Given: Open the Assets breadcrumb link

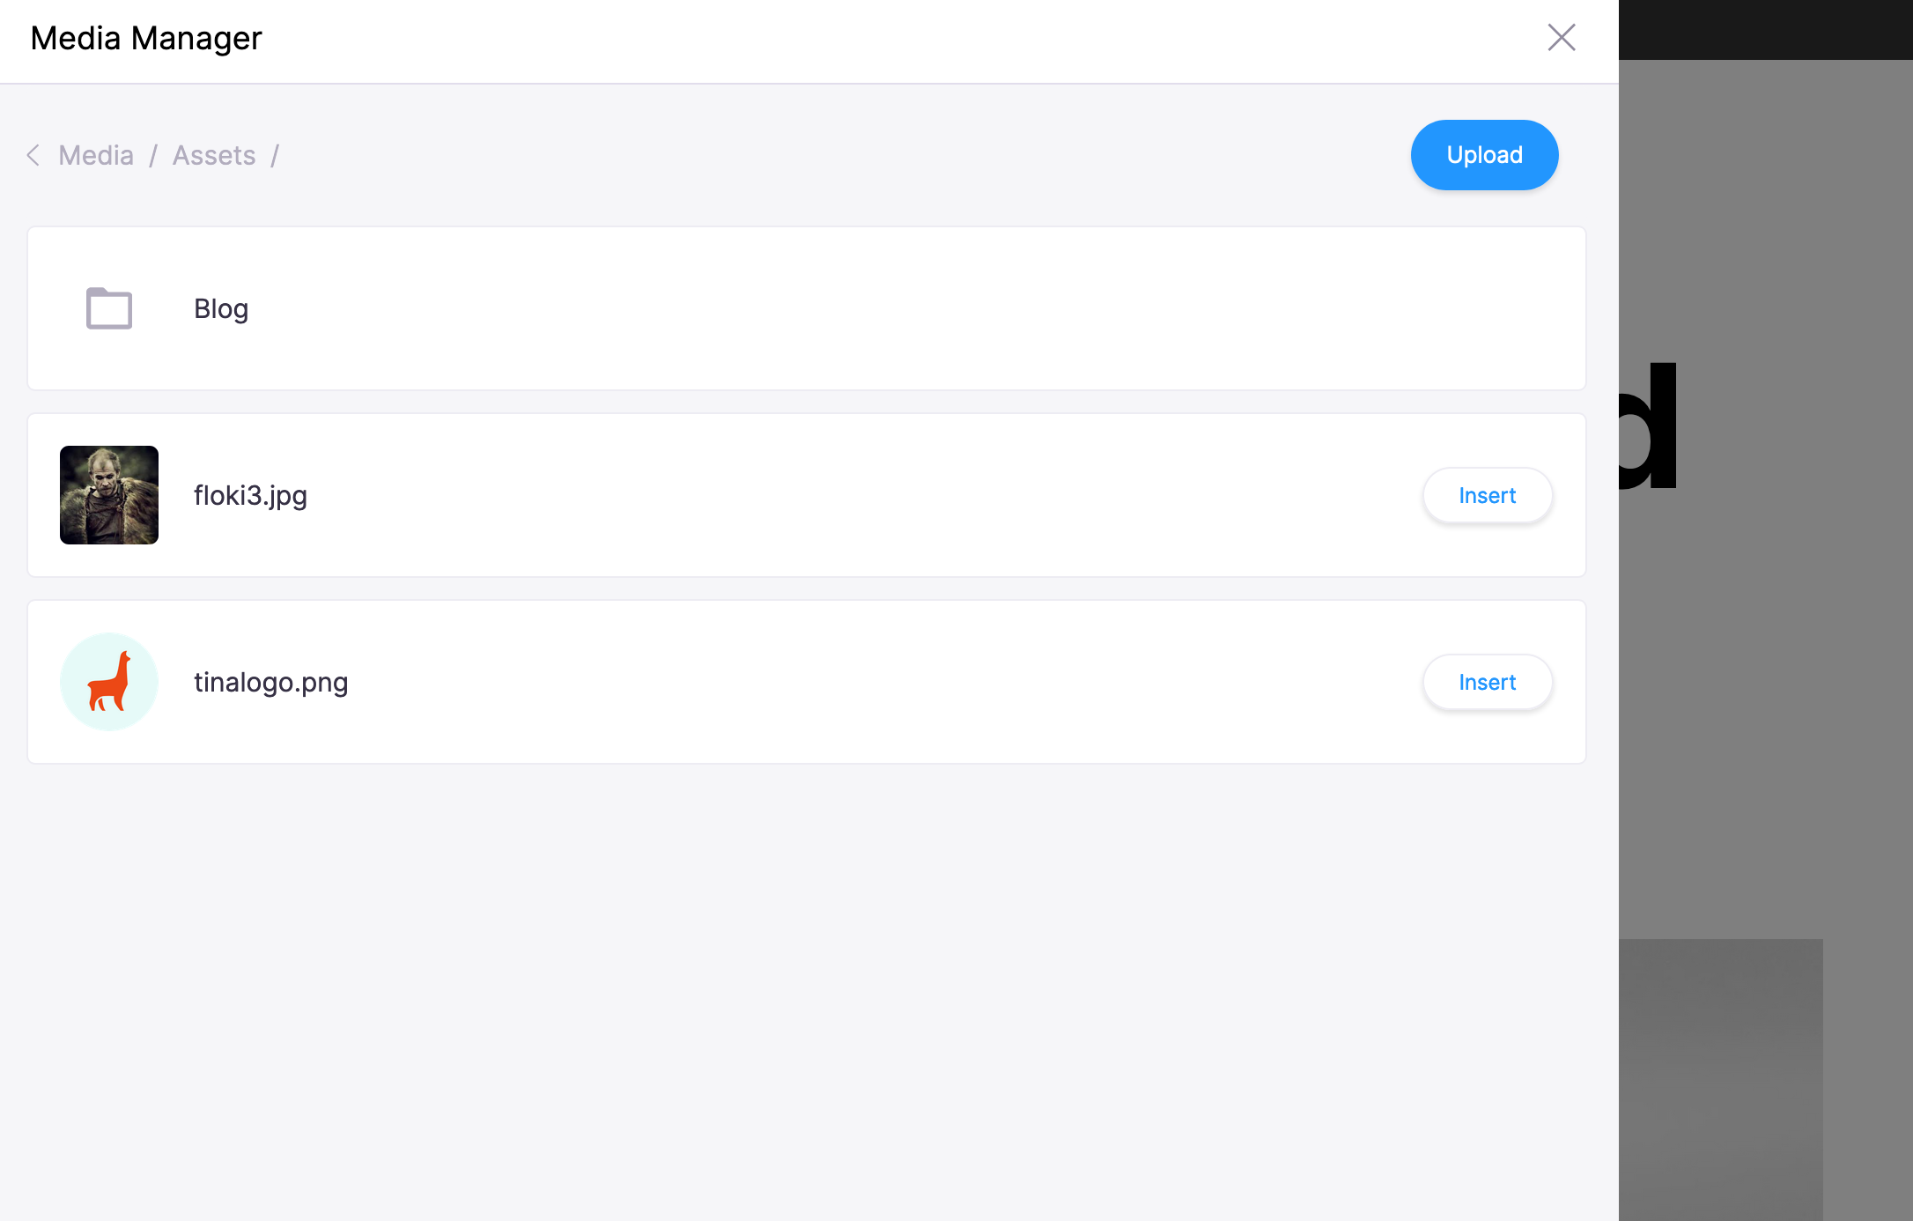Looking at the screenshot, I should tap(214, 155).
